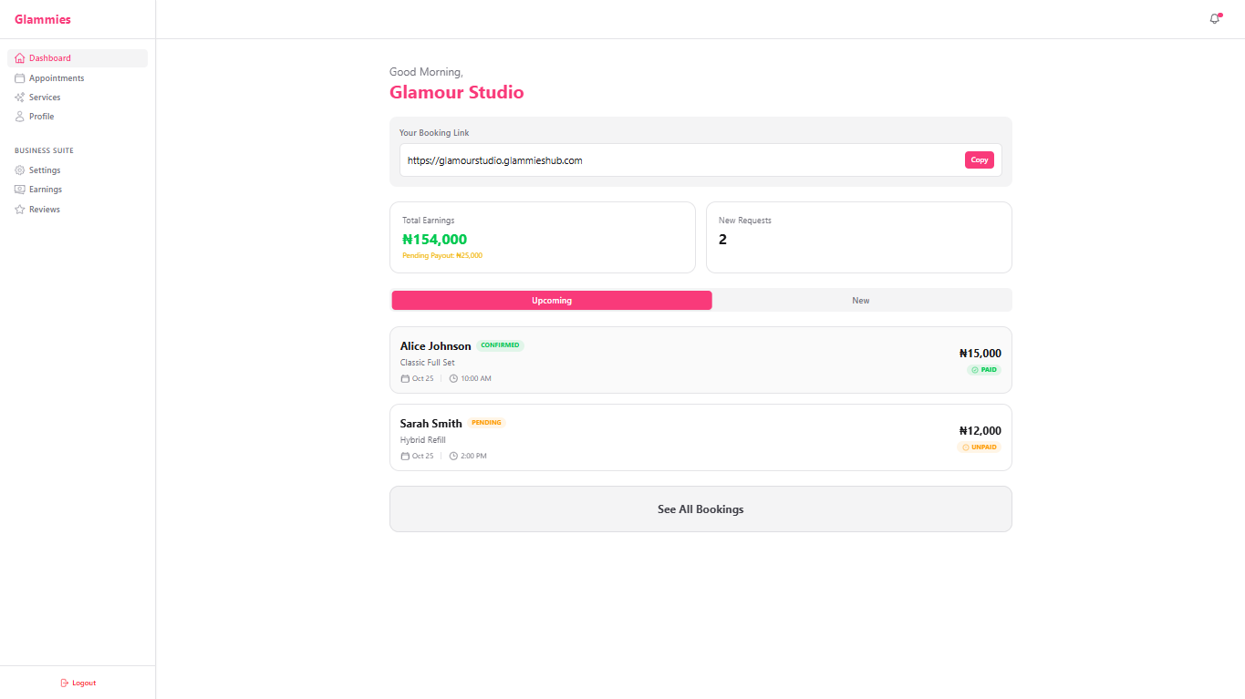1245x699 pixels.
Task: Click the ₦154,000 earnings amount
Action: [x=434, y=240]
